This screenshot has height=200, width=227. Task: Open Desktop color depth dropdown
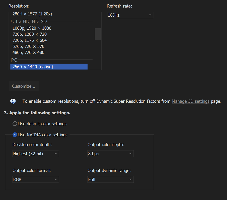coord(36,154)
